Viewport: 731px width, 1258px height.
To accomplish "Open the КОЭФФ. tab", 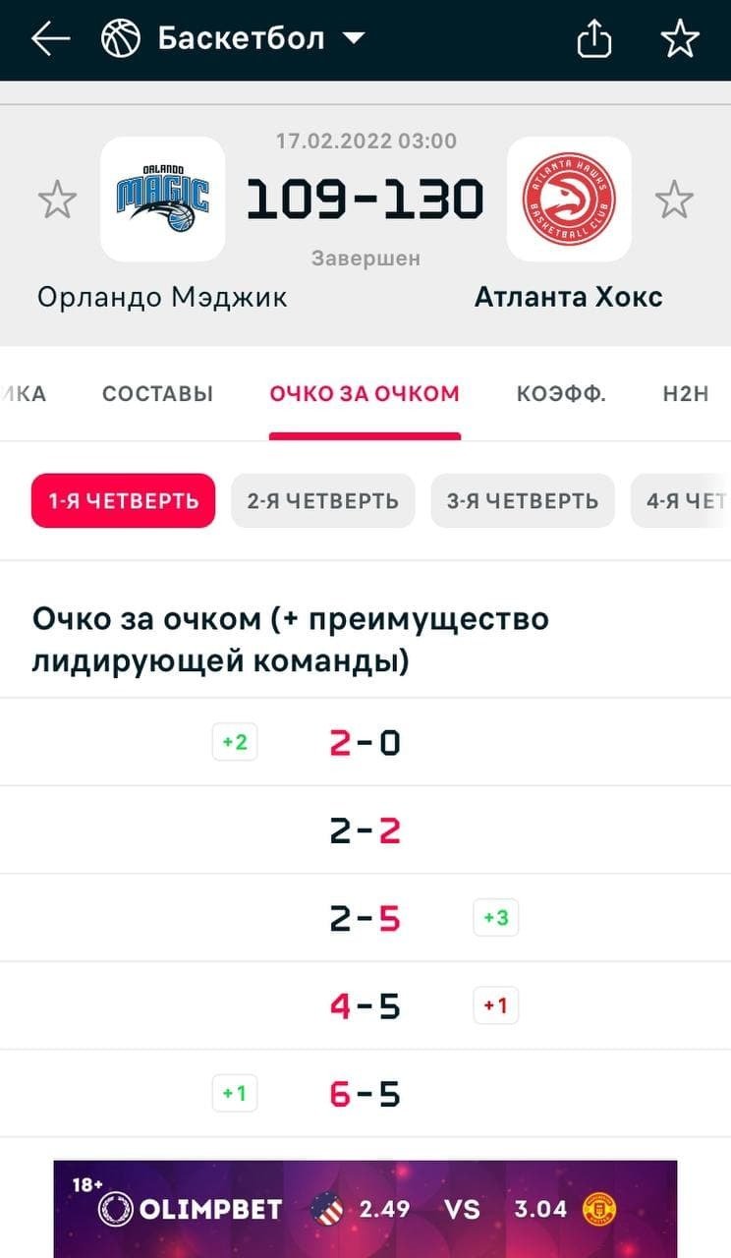I will (561, 394).
